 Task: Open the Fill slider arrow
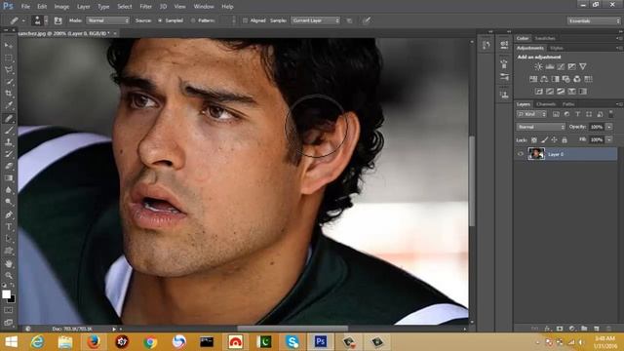point(608,139)
